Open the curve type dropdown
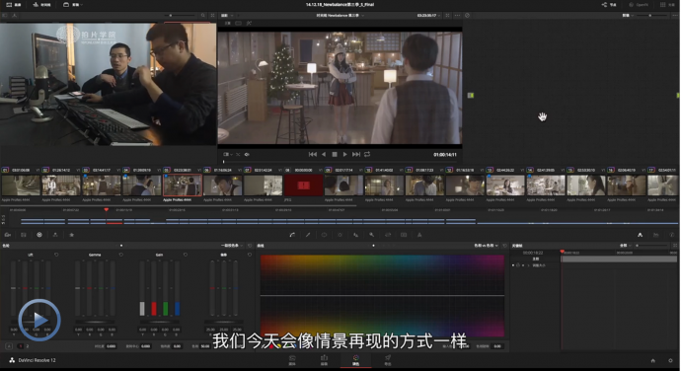681x371 pixels. [486, 246]
